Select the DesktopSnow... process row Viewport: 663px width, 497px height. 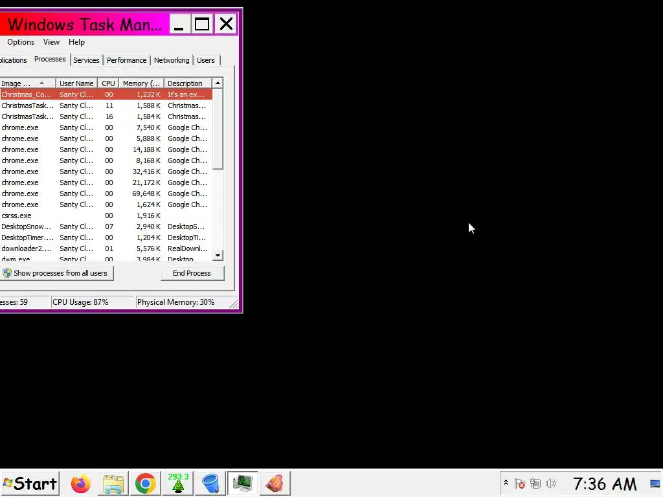[x=106, y=226]
